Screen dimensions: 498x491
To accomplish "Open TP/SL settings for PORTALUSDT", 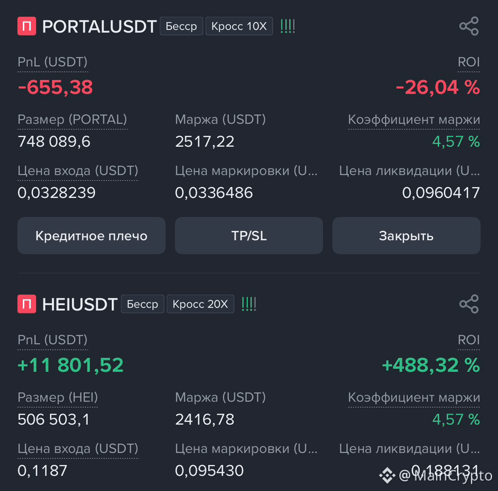I will (248, 235).
